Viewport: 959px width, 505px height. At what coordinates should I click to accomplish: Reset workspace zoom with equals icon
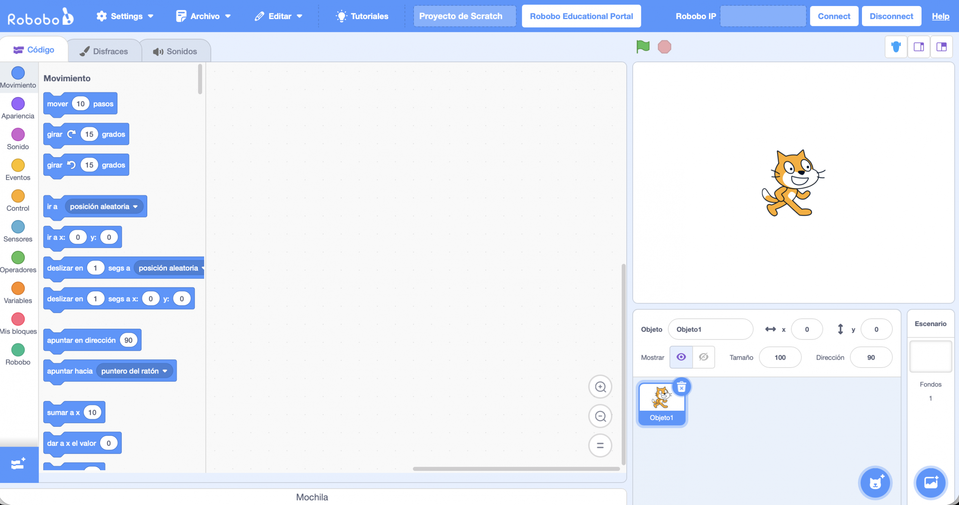click(600, 445)
